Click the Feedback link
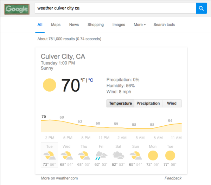 (x=173, y=178)
